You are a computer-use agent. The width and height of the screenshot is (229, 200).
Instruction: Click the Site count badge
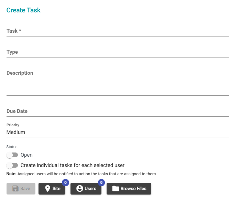click(x=65, y=182)
